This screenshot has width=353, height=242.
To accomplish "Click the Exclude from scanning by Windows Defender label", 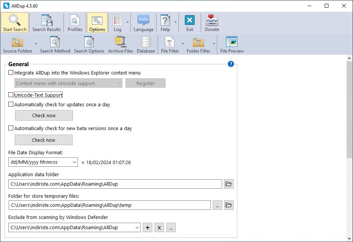I will 58,217.
